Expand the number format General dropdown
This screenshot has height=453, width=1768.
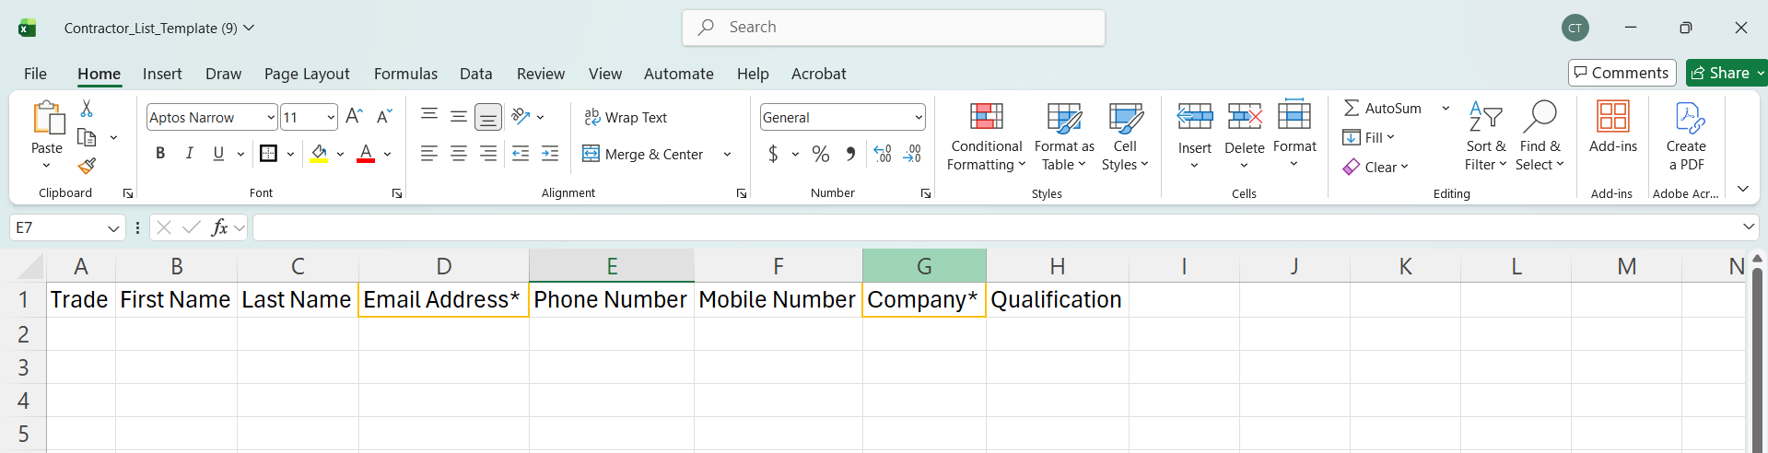coord(919,118)
